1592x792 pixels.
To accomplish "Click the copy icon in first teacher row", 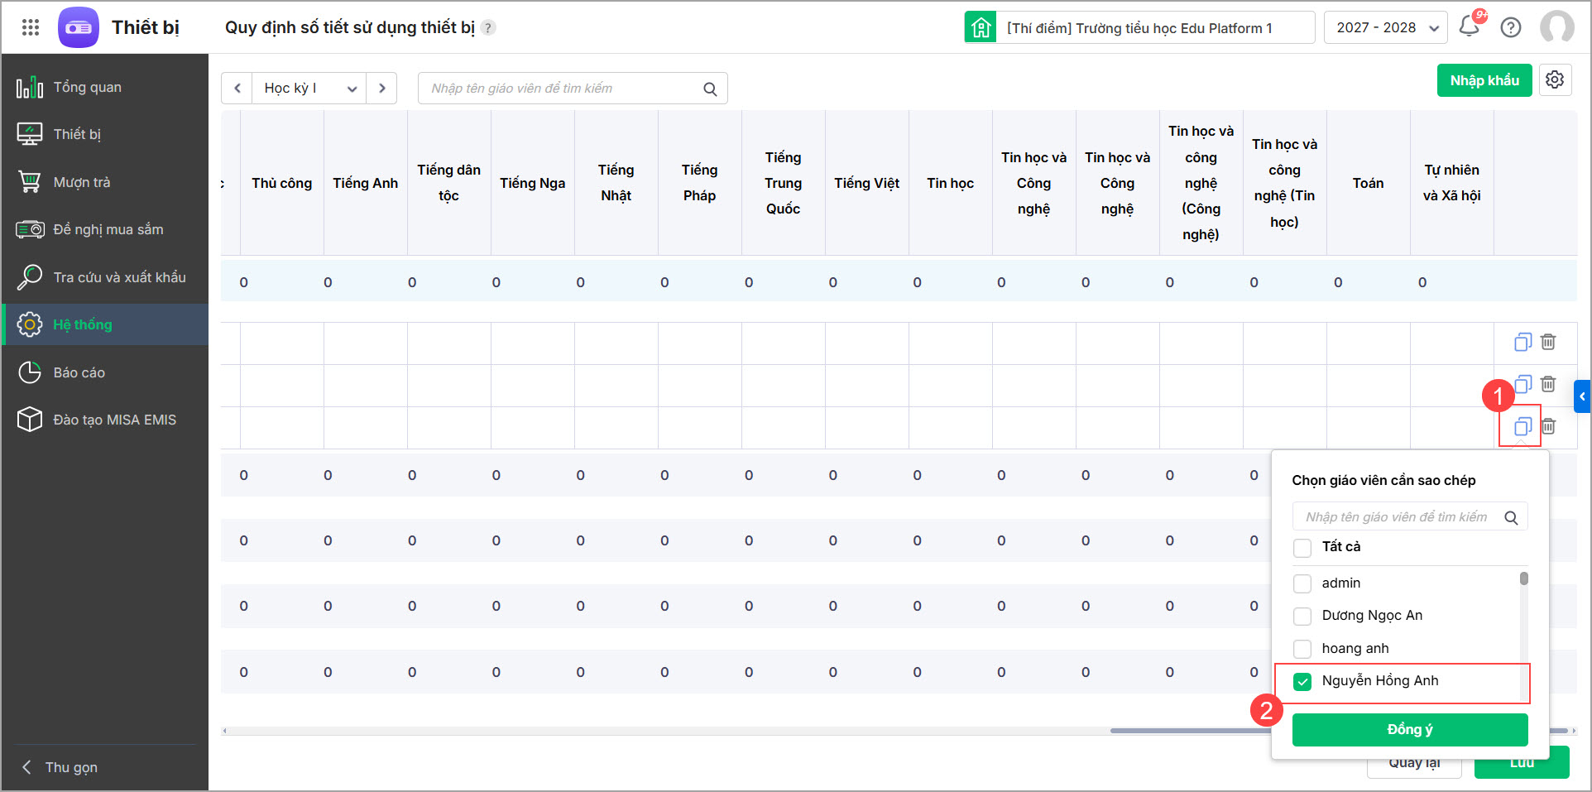I will 1522,342.
